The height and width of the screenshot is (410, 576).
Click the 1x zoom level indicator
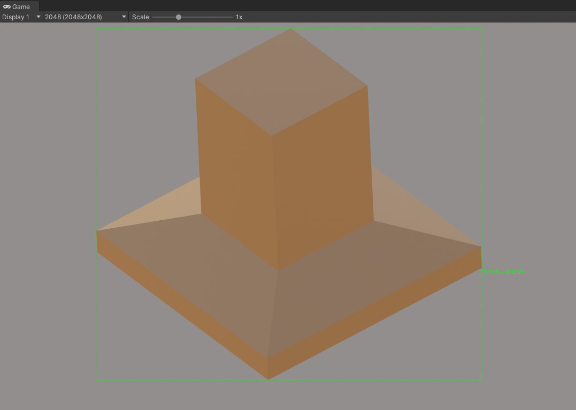[x=239, y=17]
